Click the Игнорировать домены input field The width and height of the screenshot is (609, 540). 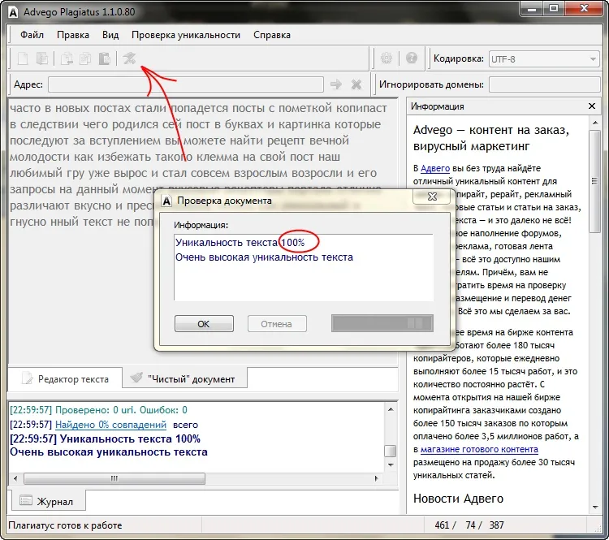click(543, 84)
